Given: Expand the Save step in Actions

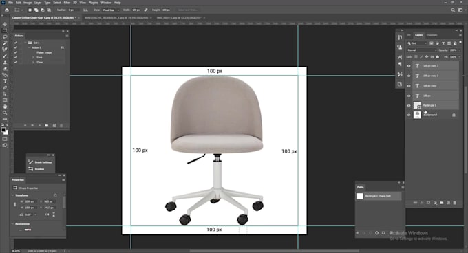Looking at the screenshot, I should (33, 57).
